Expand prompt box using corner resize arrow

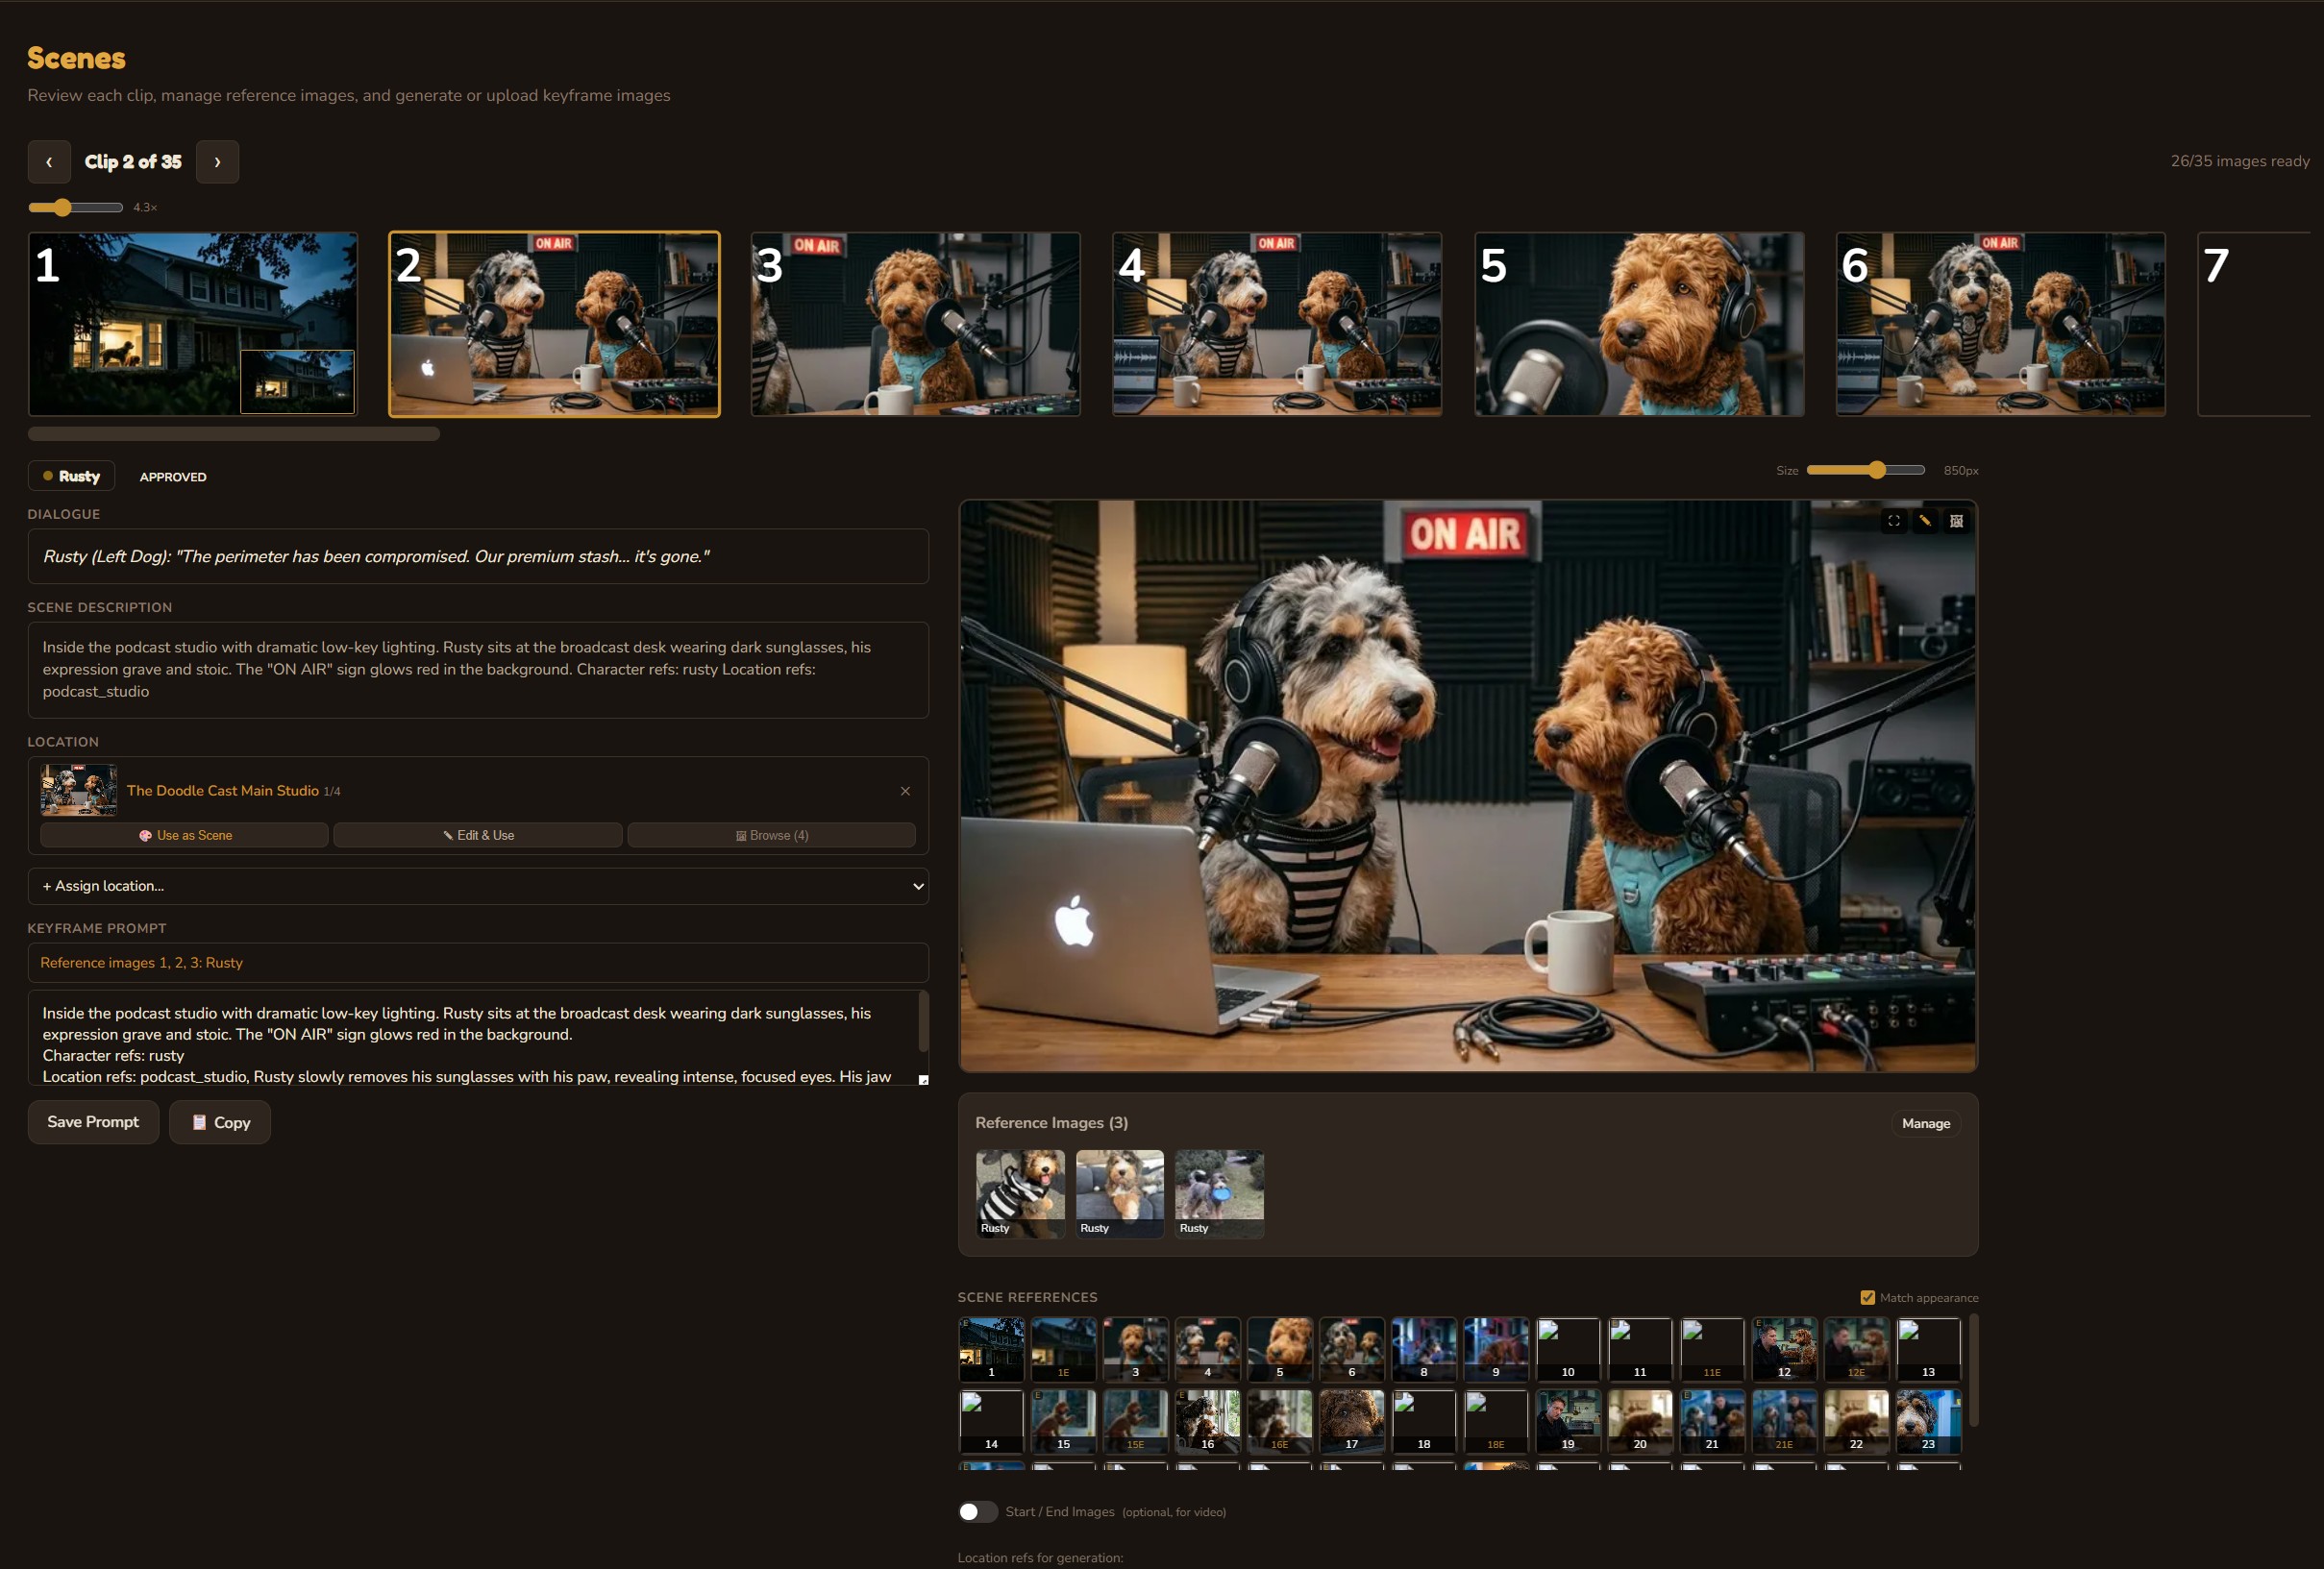click(x=922, y=1079)
